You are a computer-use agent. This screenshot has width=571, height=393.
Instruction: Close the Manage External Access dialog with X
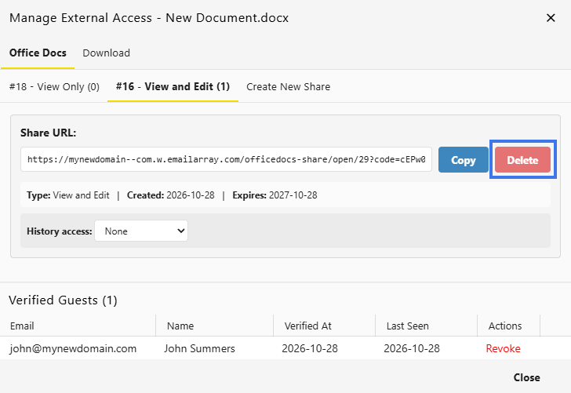pos(551,17)
